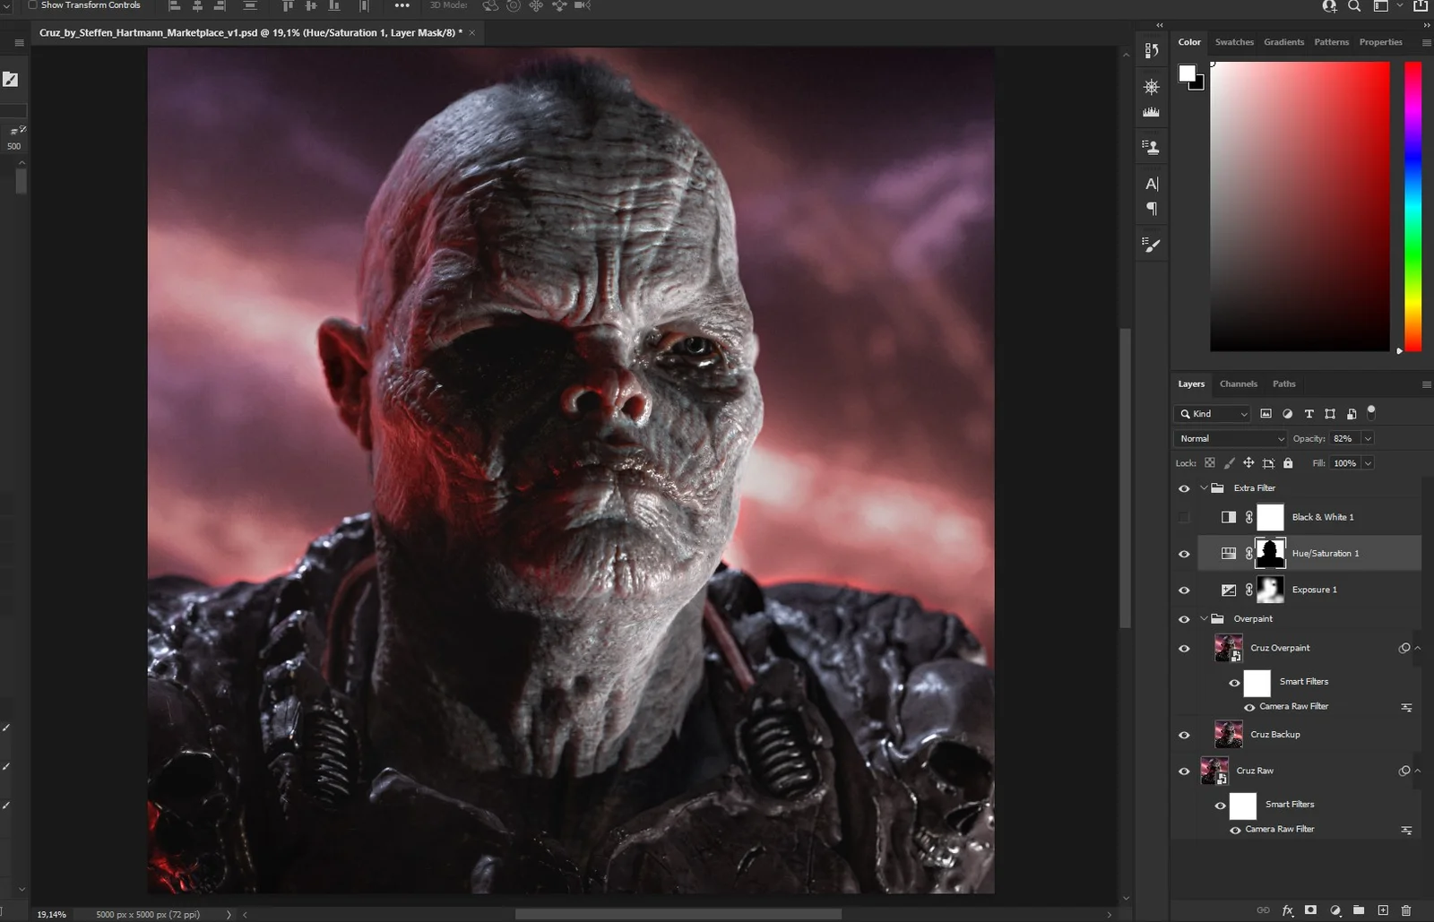Create a new layer group
Image resolution: width=1434 pixels, height=922 pixels.
pyautogui.click(x=1359, y=909)
